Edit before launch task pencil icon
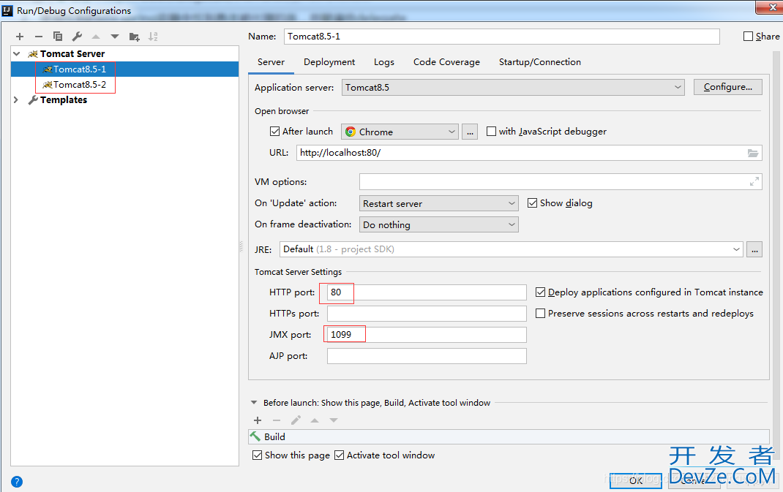The image size is (783, 492). pos(296,420)
